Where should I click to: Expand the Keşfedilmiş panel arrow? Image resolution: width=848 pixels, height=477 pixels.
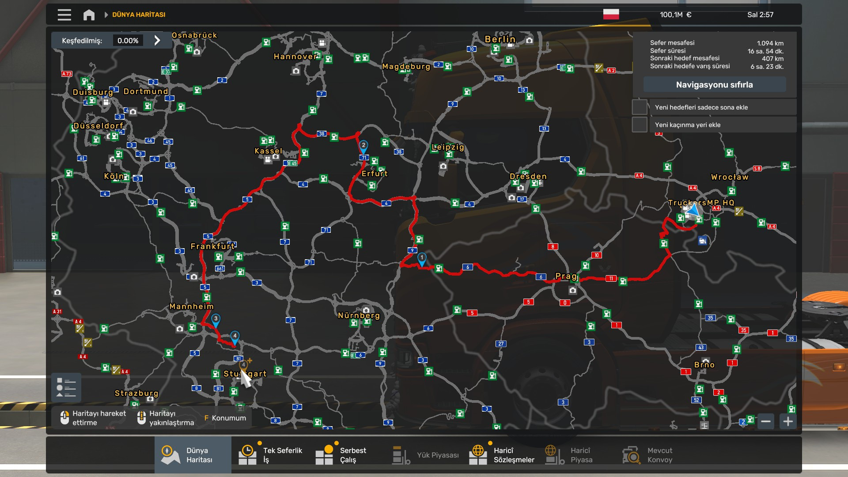tap(157, 41)
